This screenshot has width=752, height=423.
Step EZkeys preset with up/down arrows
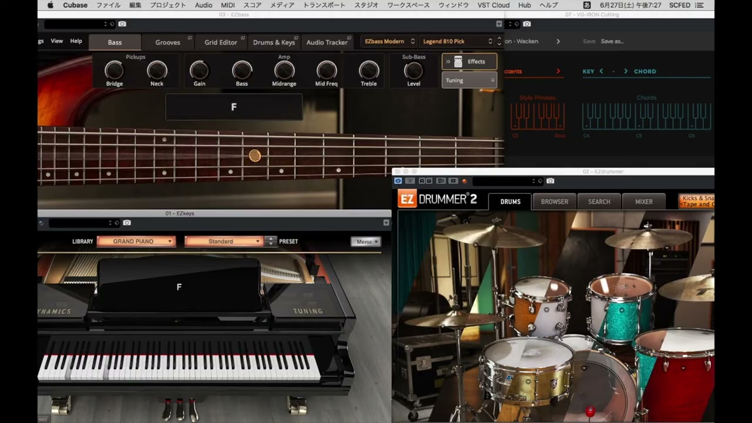pyautogui.click(x=270, y=241)
